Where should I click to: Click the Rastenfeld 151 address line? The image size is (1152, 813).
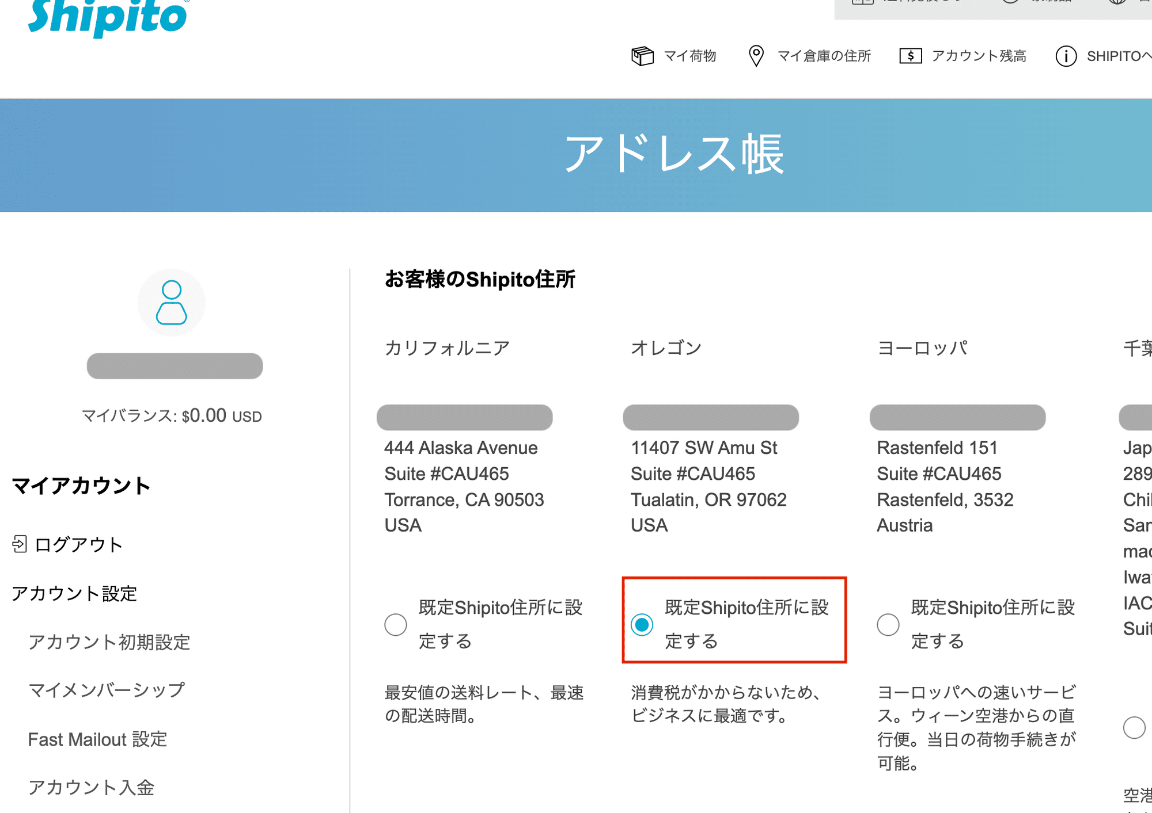[x=937, y=448]
